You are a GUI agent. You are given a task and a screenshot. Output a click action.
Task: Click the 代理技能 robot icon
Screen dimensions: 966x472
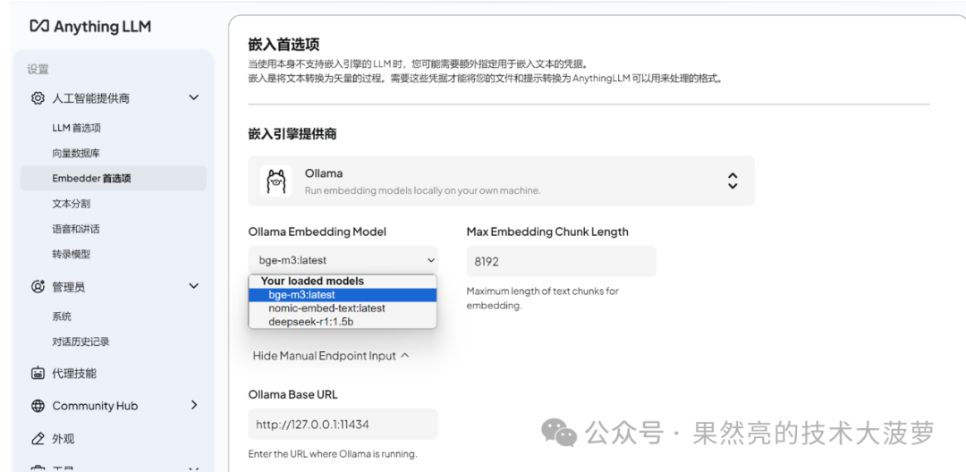38,374
